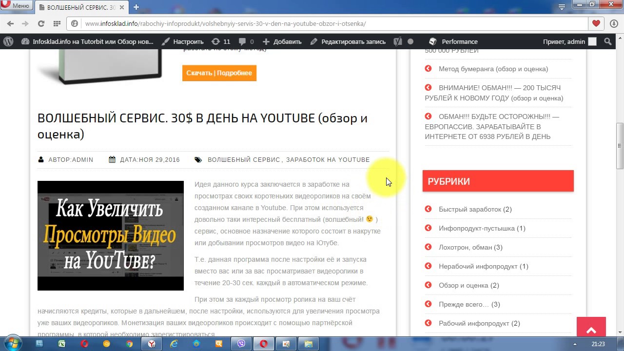Open the WordPress logo admin menu

point(8,41)
